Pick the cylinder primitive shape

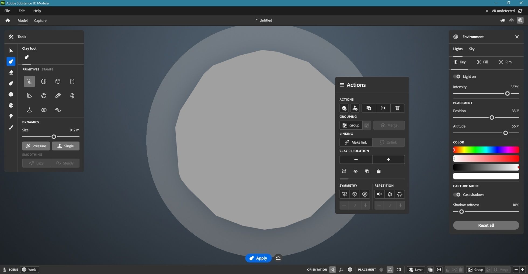[x=72, y=81]
